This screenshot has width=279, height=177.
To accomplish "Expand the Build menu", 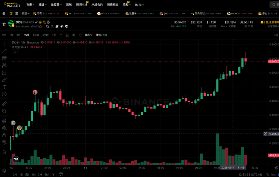I will (x=139, y=5).
